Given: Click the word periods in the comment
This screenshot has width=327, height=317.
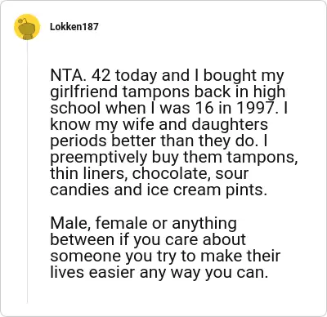Looking at the screenshot, I should pos(78,142).
